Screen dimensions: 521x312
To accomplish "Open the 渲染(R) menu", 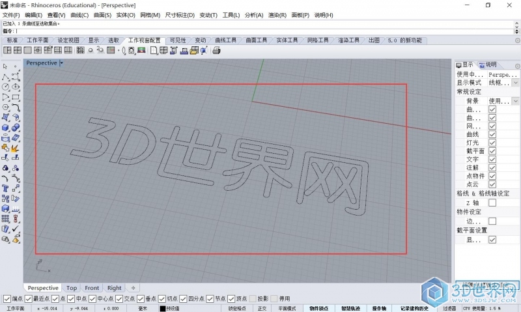I will pyautogui.click(x=277, y=15).
